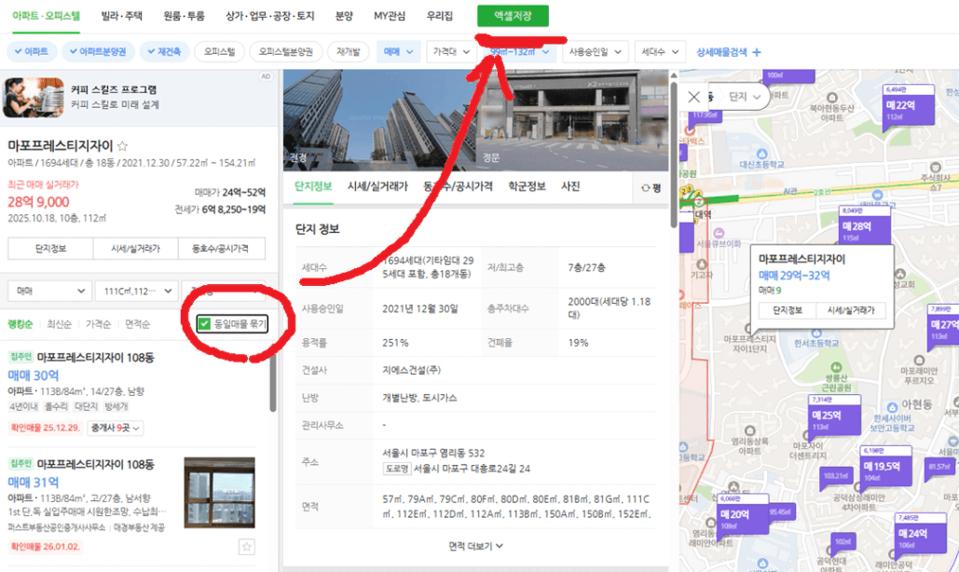
Task: Click 시세/실거래가 in map popup
Action: (x=851, y=310)
